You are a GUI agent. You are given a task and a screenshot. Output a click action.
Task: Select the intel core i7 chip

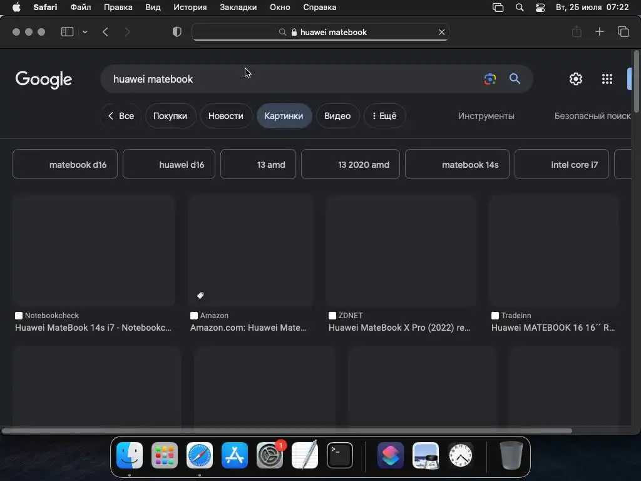click(562, 165)
